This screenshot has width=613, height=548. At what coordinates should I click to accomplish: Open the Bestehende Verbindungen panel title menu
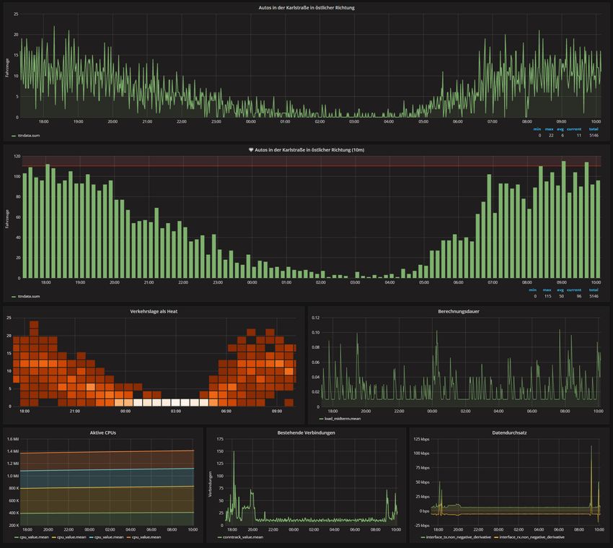click(x=306, y=432)
